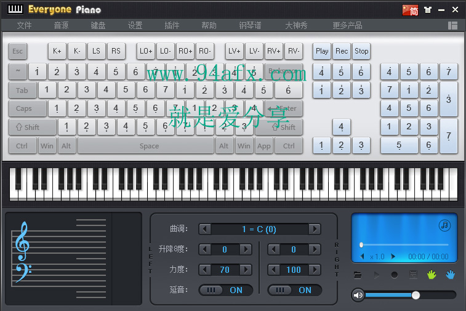Toggle the blue right hand icon
This screenshot has height=311, width=466.
click(450, 275)
